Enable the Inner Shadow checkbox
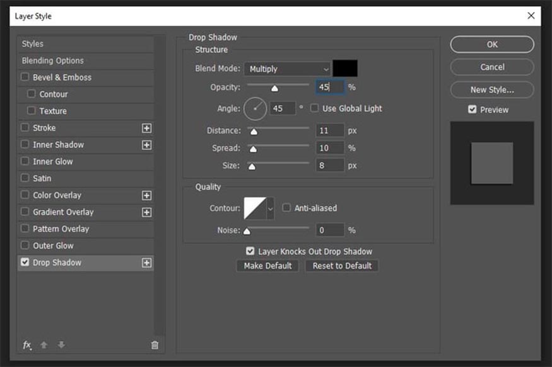Screen dimensions: 552x367 click(25, 144)
